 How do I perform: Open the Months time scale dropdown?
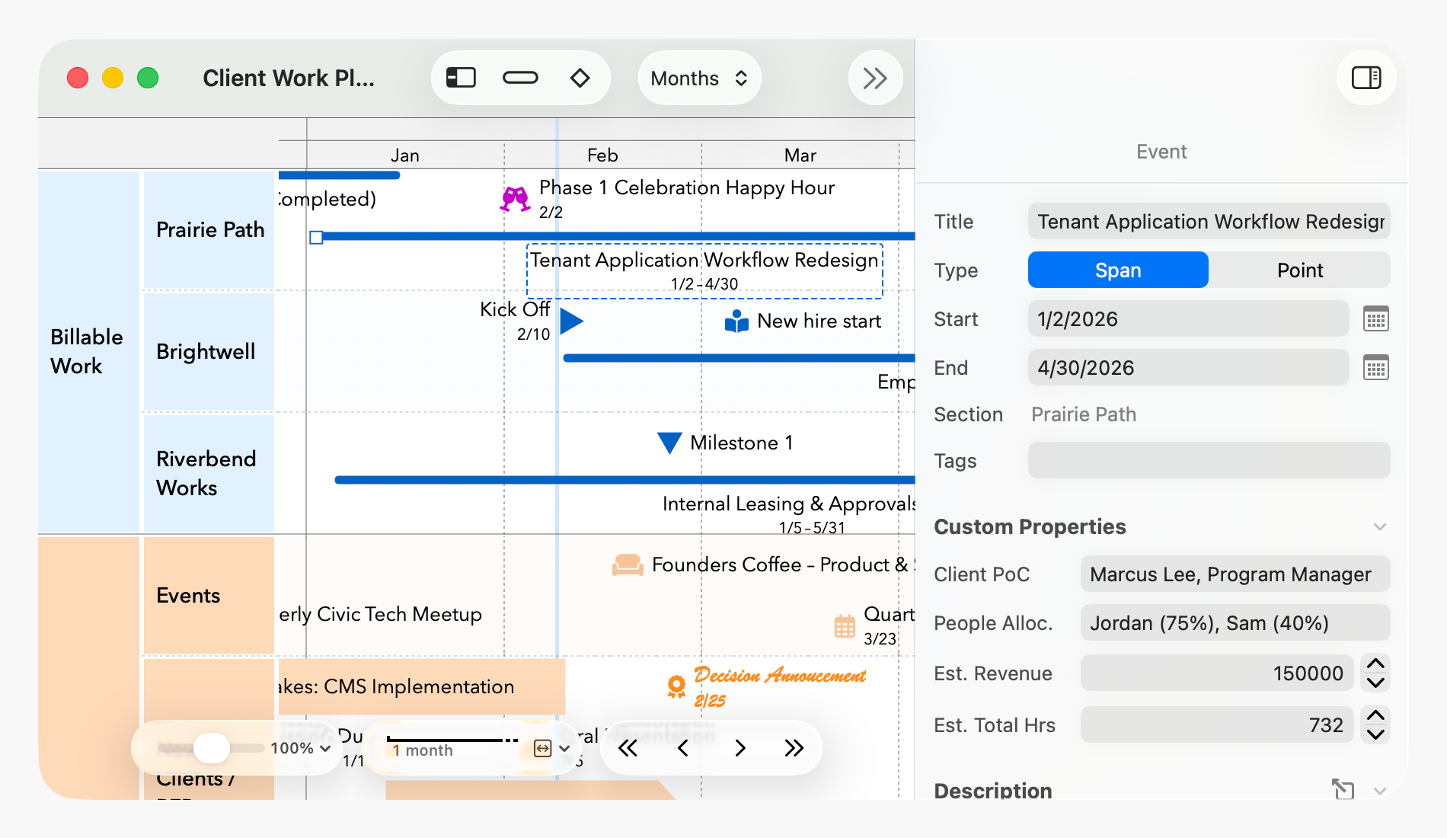click(698, 77)
